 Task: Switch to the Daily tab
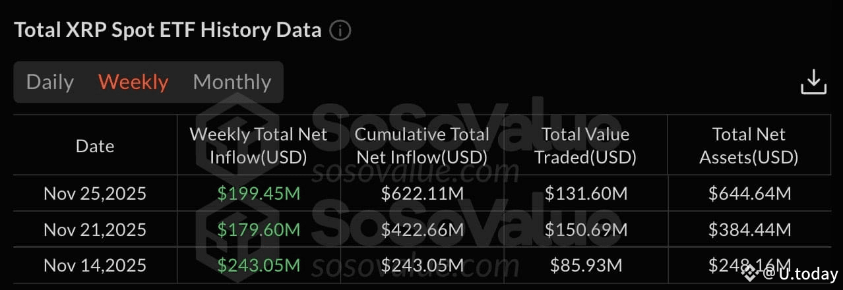(x=50, y=82)
